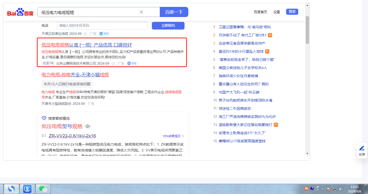The width and height of the screenshot is (368, 194).
Task: Open the blue shield monitor app in taskbar
Action: point(27,189)
